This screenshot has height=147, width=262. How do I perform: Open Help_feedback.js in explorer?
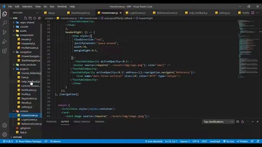[x=30, y=82]
